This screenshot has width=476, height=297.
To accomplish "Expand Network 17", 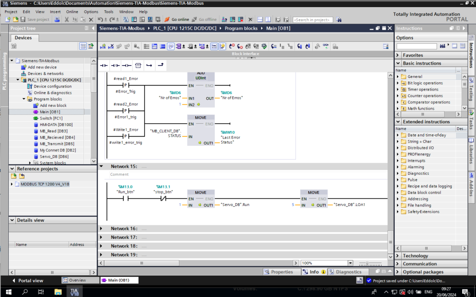I will 101,237.
